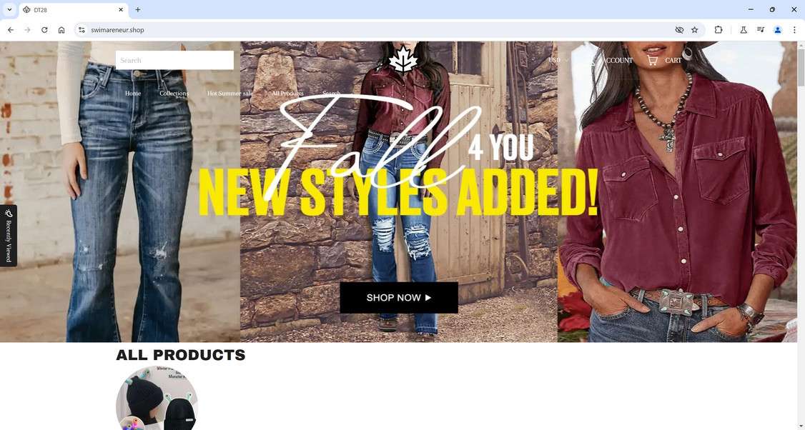
Task: Click the SHOP NOW button
Action: (x=399, y=298)
